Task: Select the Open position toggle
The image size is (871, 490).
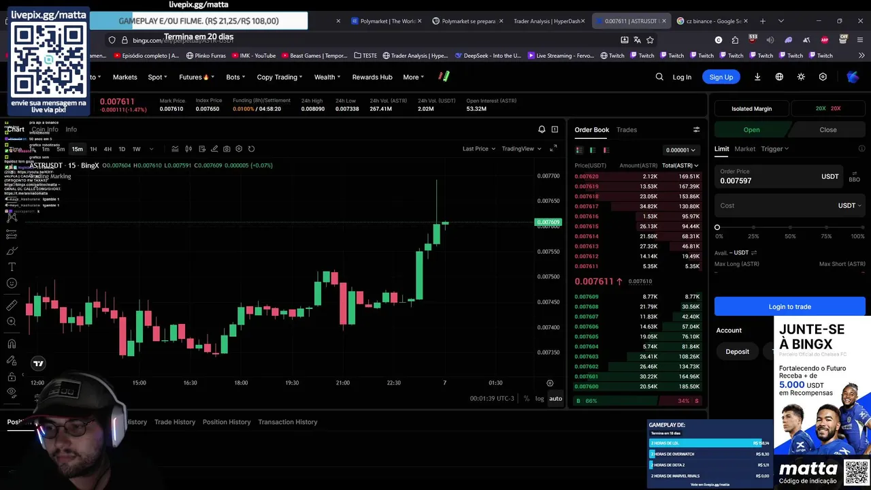Action: [x=751, y=130]
